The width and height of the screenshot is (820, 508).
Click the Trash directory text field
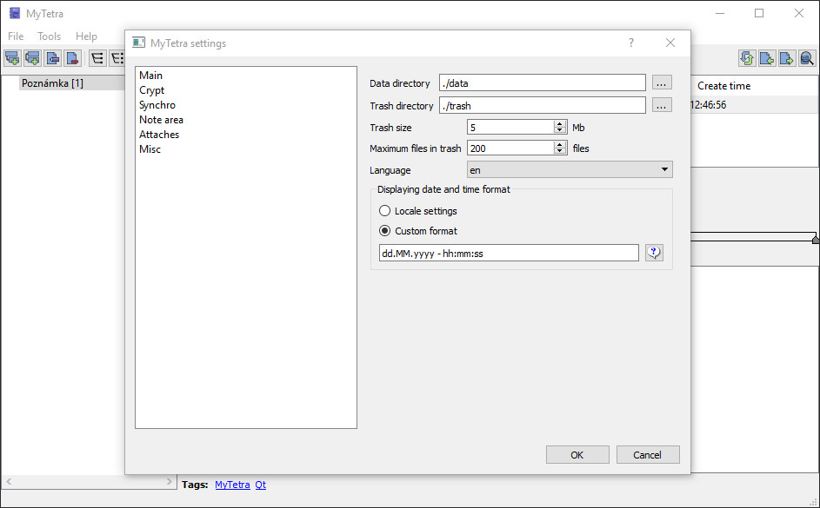pyautogui.click(x=543, y=105)
